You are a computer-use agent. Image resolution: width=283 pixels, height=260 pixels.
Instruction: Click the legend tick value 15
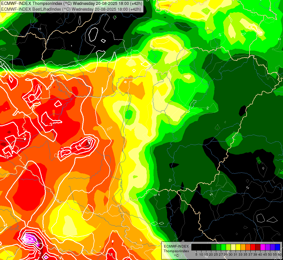point(206,255)
